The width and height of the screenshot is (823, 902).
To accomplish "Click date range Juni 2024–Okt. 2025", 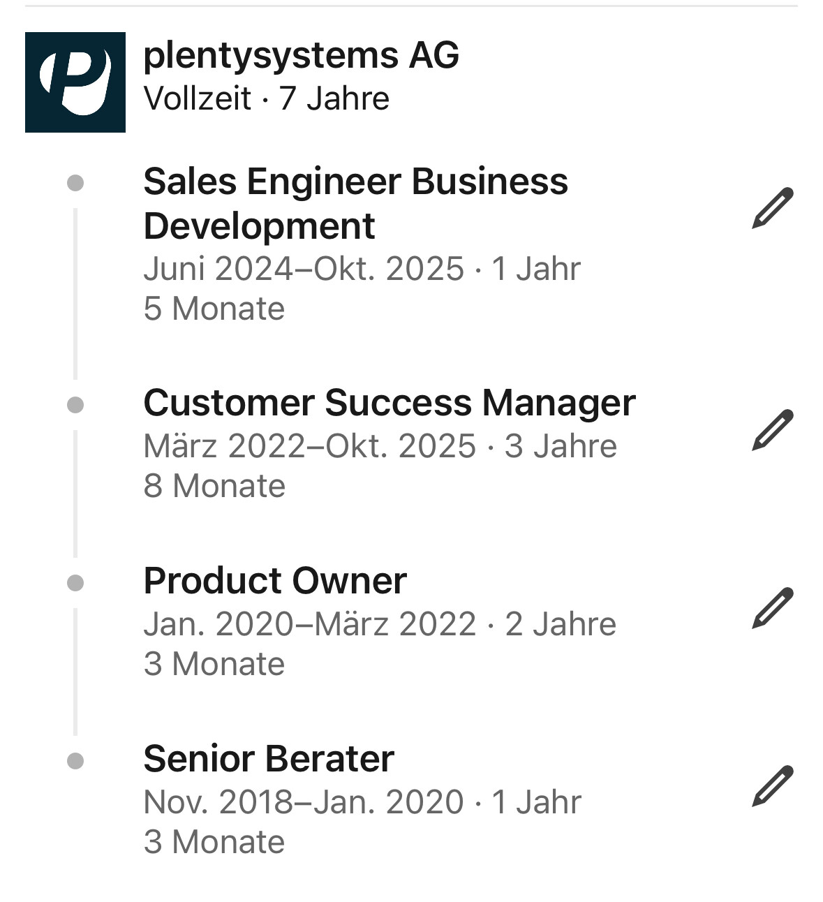I will tap(304, 269).
